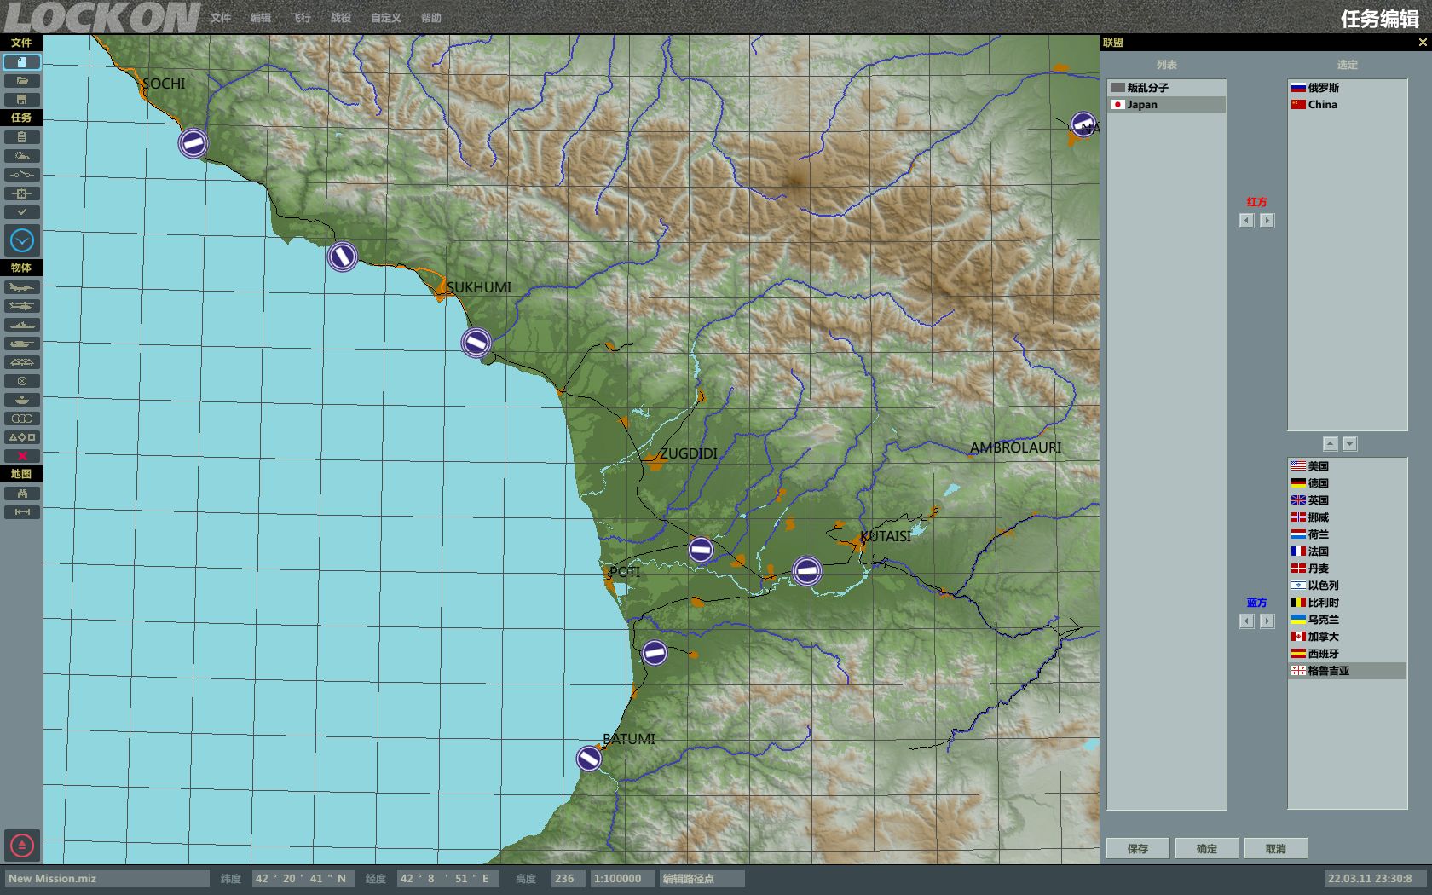Select 德国 in blue coalition
This screenshot has width=1432, height=895.
(1348, 483)
